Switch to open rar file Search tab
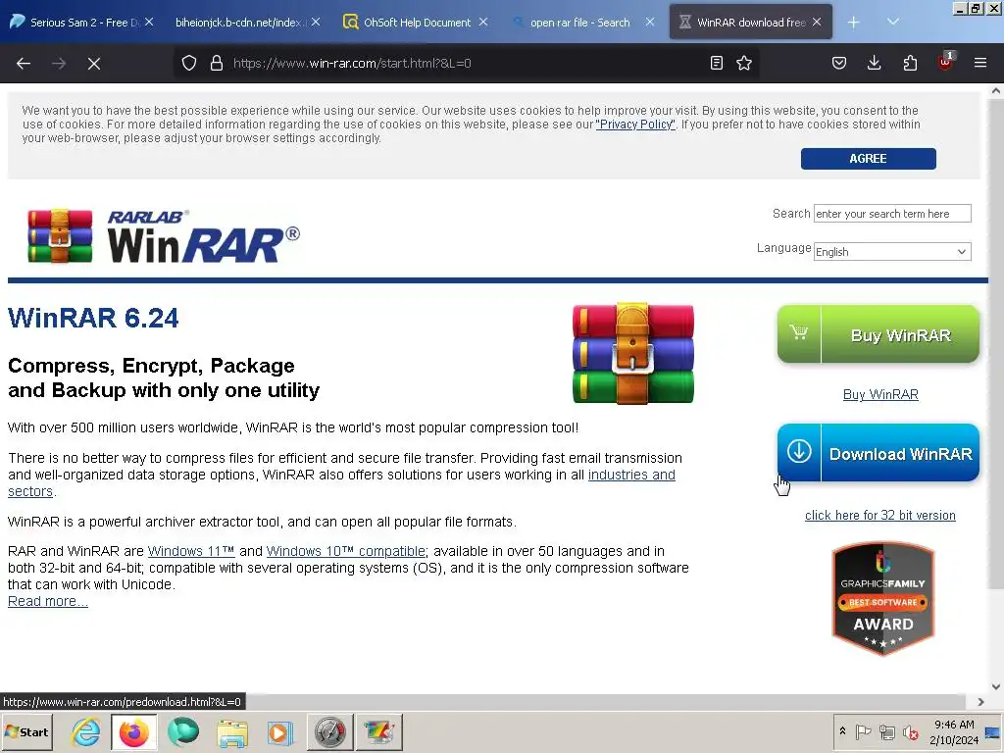The width and height of the screenshot is (1004, 753). point(580,22)
